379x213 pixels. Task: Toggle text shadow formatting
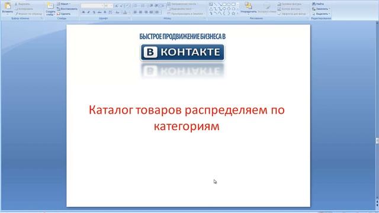coord(105,12)
